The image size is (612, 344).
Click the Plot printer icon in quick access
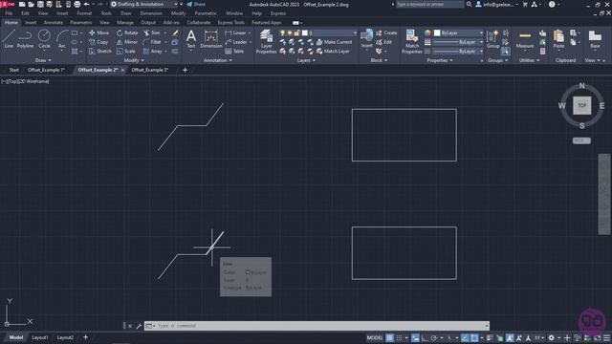(76, 4)
